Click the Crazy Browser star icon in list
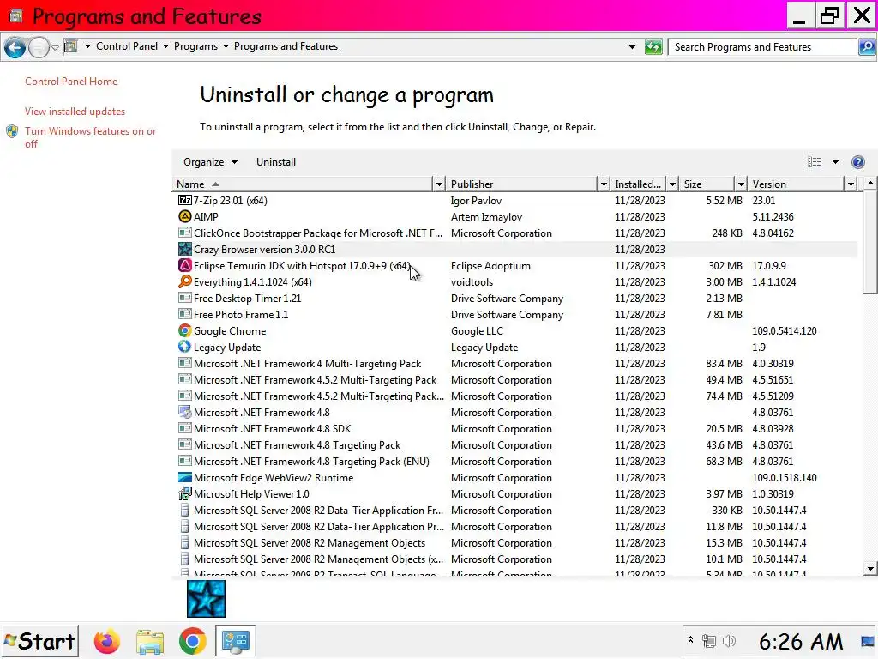This screenshot has height=659, width=878. click(185, 249)
